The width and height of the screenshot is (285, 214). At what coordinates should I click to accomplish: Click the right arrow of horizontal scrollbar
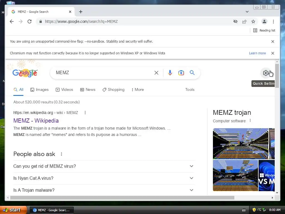pos(272,198)
